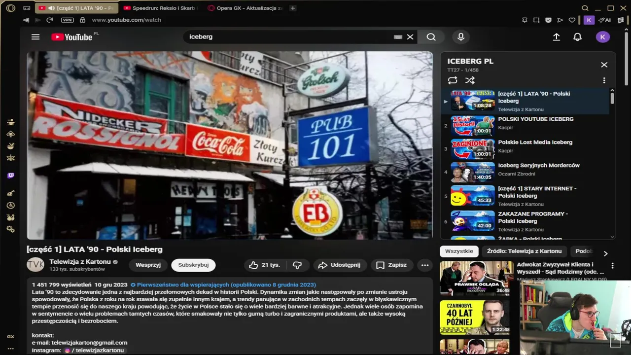Open Telewizja z Kartonu channel name link

coord(80,262)
